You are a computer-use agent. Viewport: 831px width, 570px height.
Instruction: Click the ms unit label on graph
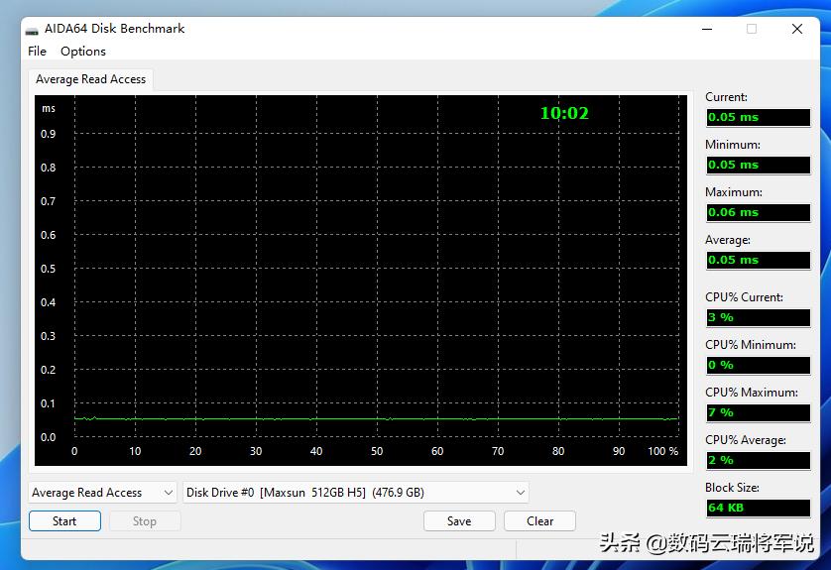[x=49, y=109]
